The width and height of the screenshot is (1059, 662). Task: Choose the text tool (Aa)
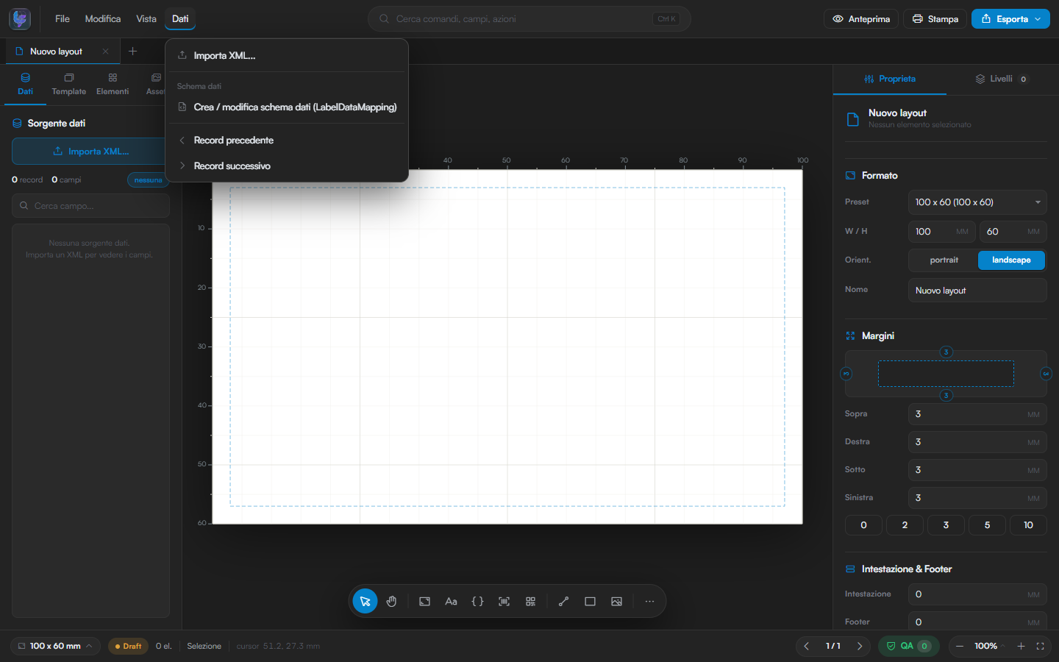pyautogui.click(x=451, y=602)
